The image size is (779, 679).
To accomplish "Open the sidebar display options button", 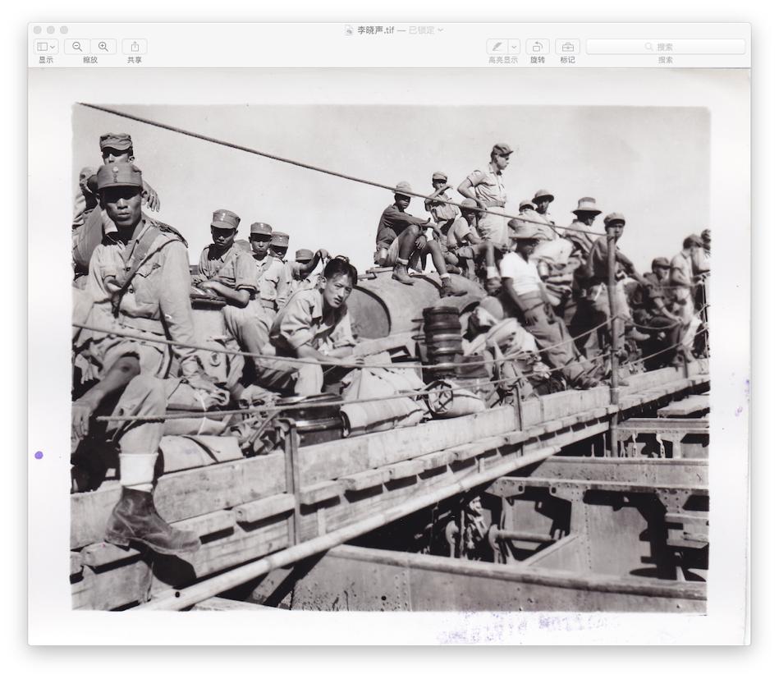I will (x=46, y=47).
